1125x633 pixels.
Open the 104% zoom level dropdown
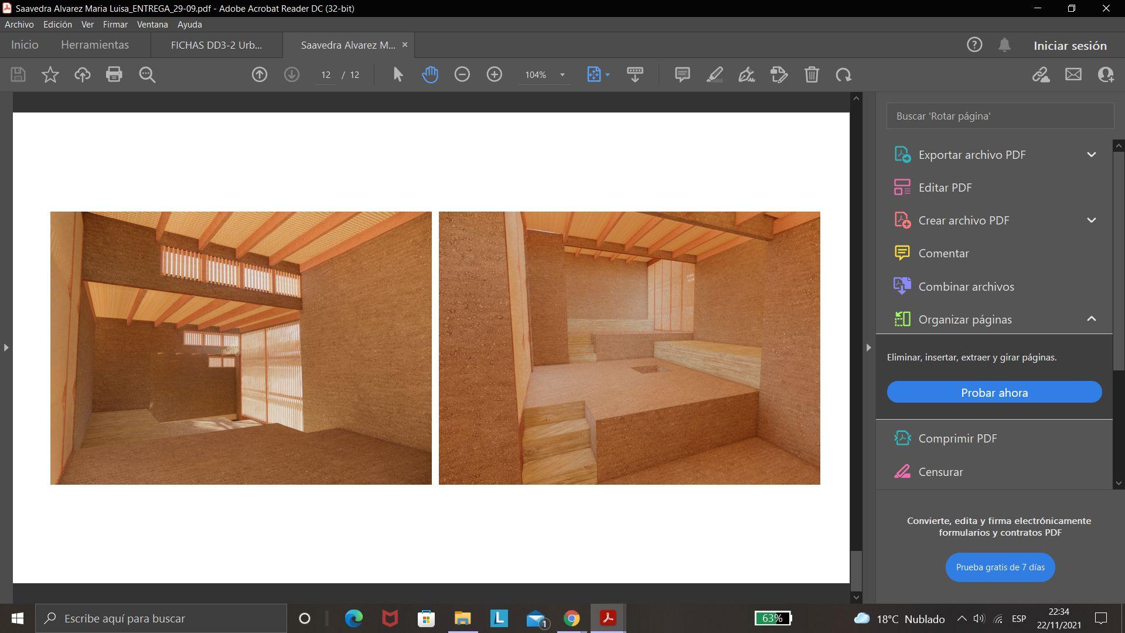click(562, 74)
